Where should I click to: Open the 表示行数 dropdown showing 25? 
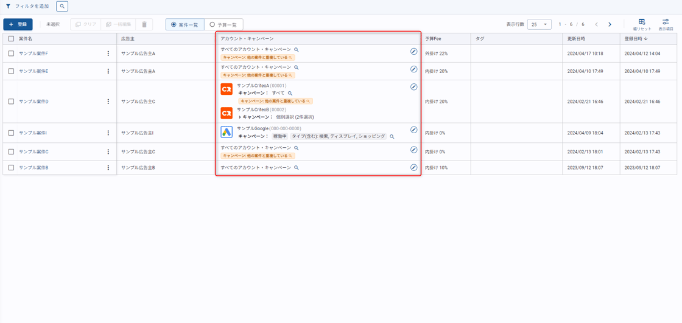pos(539,24)
